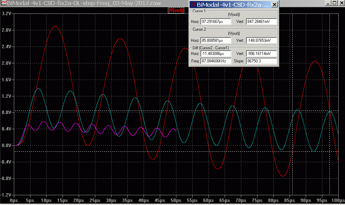Click the waveform window icon in title bar
Viewport: 345px width, 205px height.
coord(4,3)
